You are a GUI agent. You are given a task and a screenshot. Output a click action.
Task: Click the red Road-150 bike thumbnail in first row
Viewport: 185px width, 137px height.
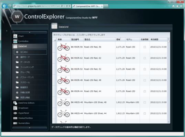point(64,47)
